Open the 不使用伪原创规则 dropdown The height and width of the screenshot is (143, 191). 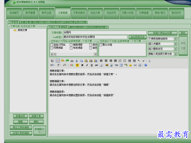[175, 39]
